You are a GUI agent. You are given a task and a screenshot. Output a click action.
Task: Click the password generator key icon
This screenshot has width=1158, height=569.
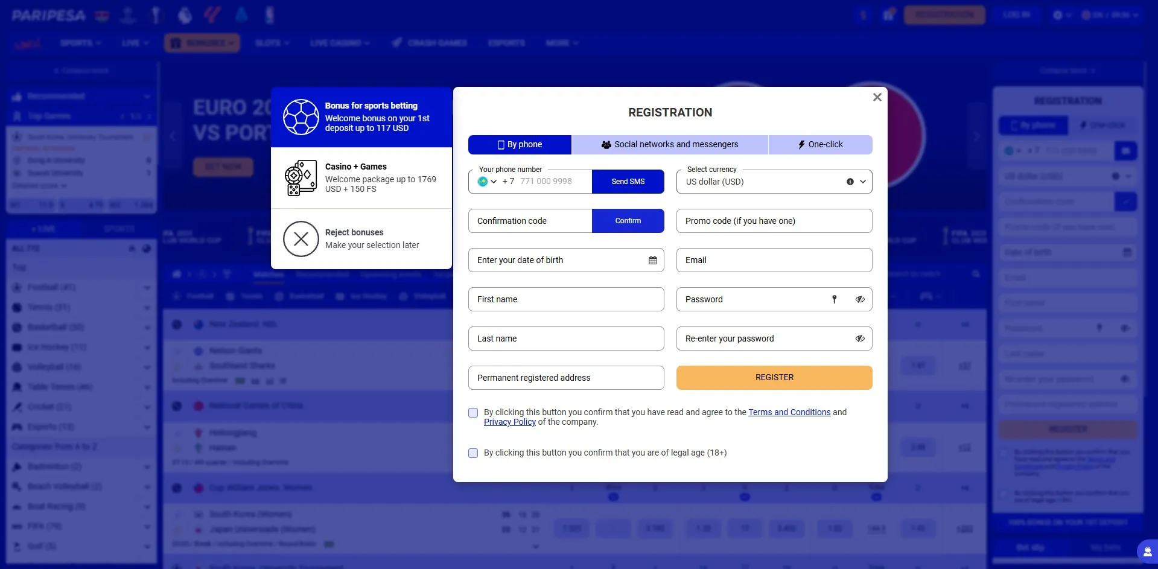pos(835,299)
